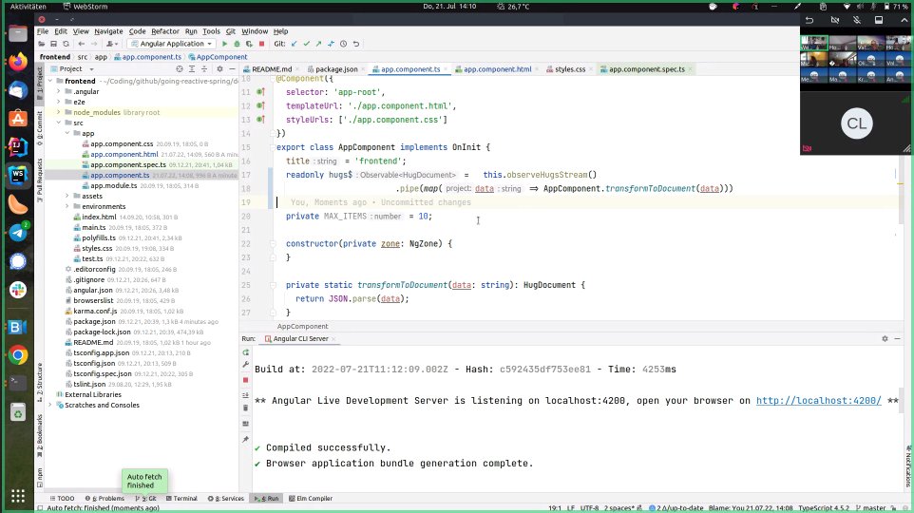The image size is (914, 513).
Task: Open Elm Compiler tool window
Action: 311,499
